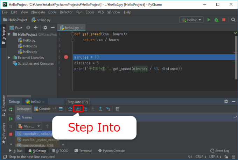
Task: Click Scroll from Source target icon
Action: [28, 28]
